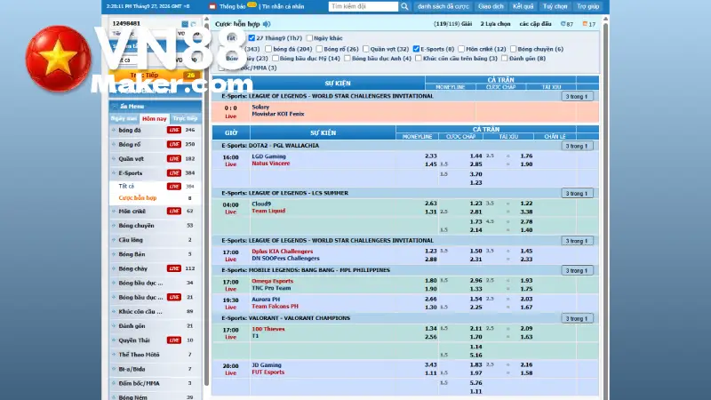The image size is (711, 400).
Task: Open the red Thông báo notification icon
Action: coord(212,6)
